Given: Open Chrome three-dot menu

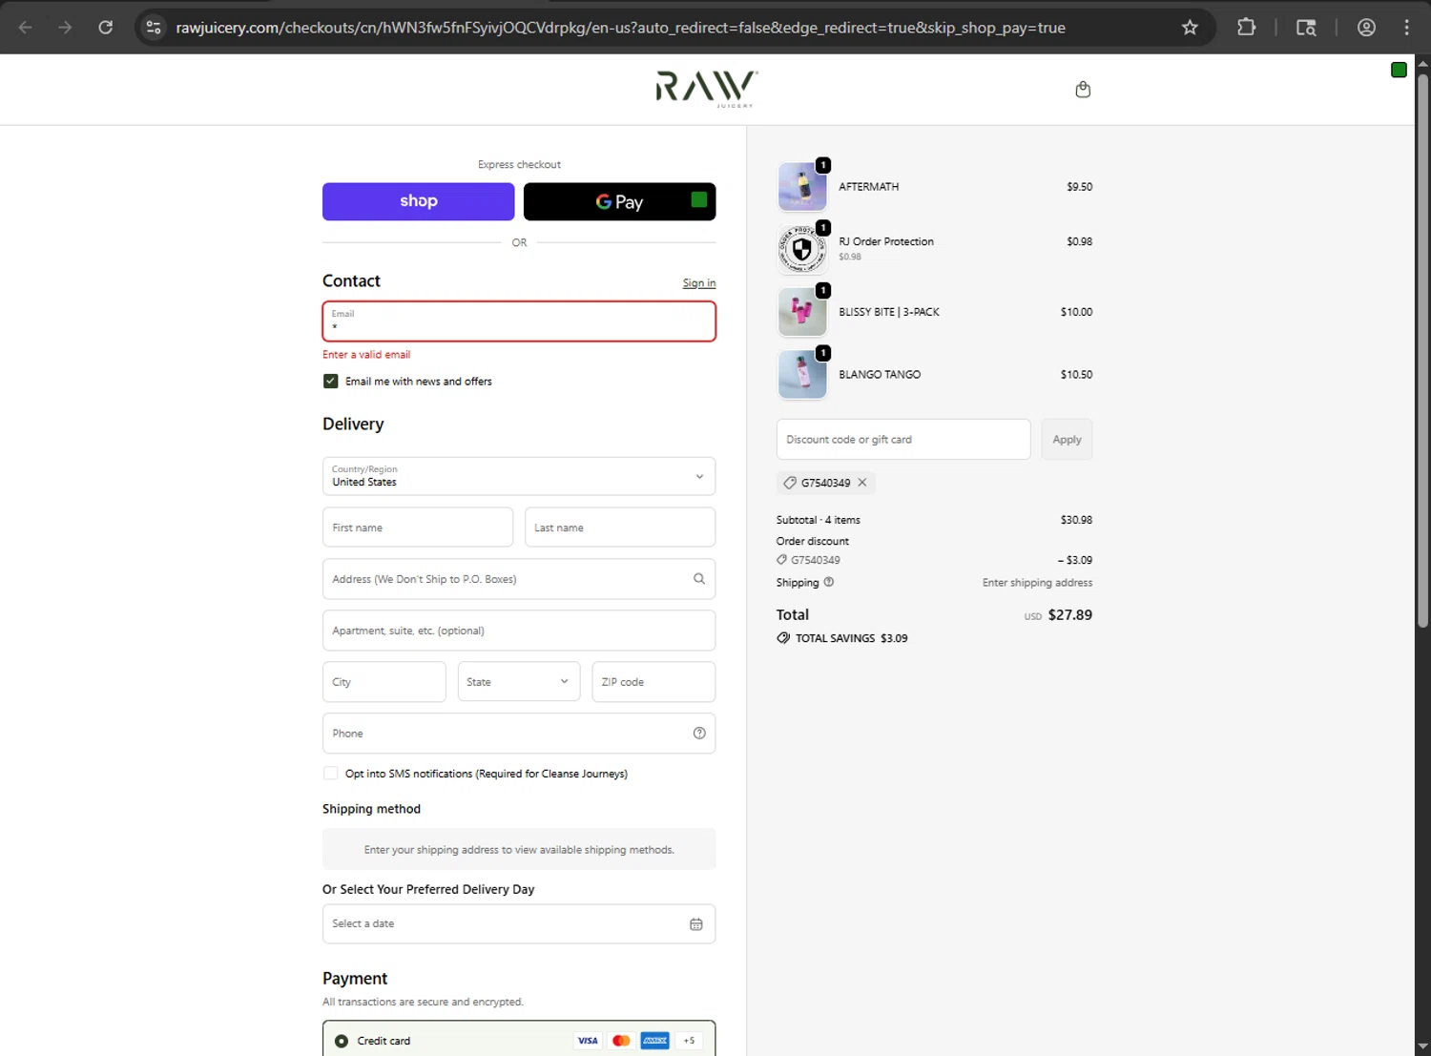Looking at the screenshot, I should click(x=1406, y=28).
